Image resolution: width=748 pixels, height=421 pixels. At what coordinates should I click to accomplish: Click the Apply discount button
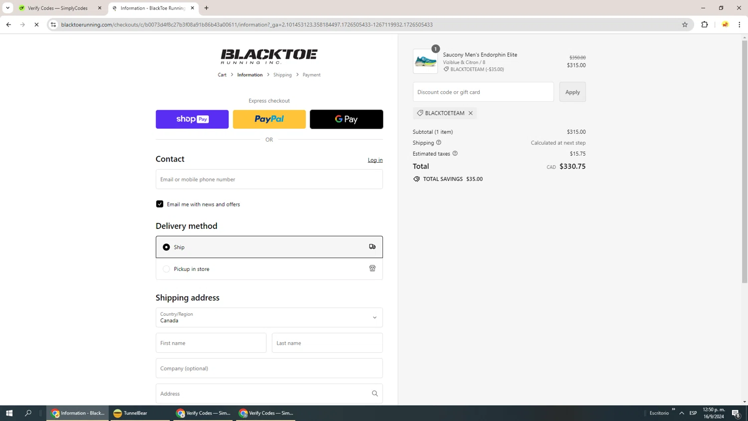[572, 92]
